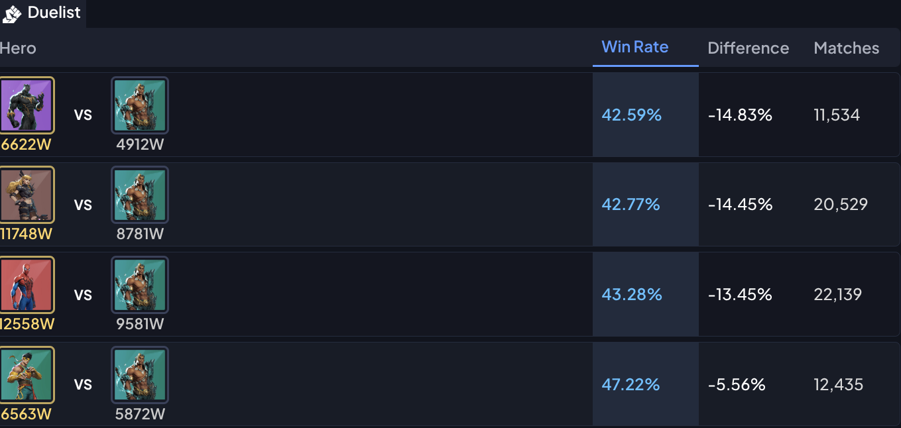Click Namor portrait labeled 8781W
901x428 pixels.
point(140,195)
